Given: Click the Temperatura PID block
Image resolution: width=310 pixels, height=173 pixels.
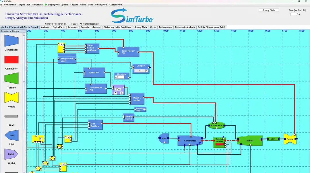Looking at the screenshot, I should (x=96, y=89).
